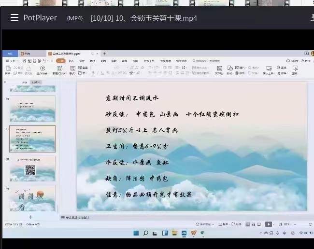
Task: Select the highlighted Home ribbon tab
Action: coord(60,61)
